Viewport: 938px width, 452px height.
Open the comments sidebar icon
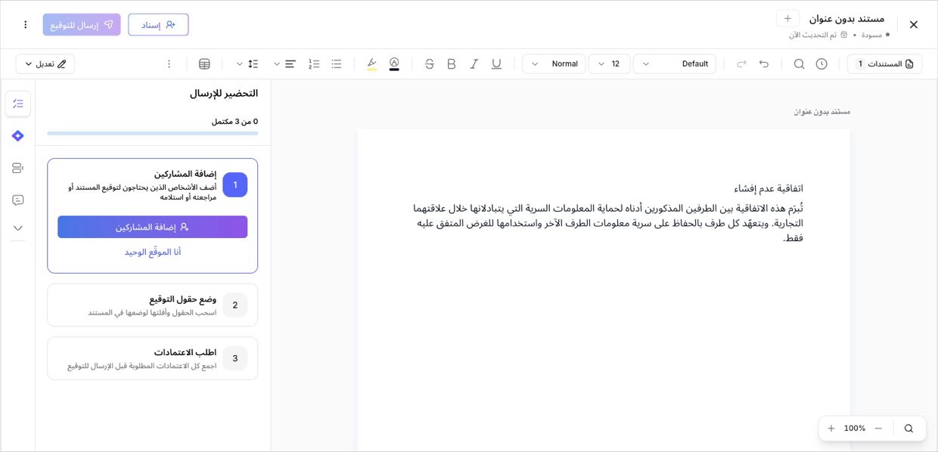(x=18, y=200)
